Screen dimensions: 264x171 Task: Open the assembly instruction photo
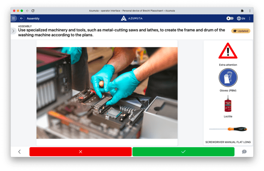(107, 93)
